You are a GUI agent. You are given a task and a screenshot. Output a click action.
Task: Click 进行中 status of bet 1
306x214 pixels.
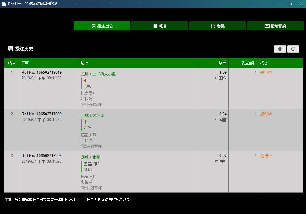[x=266, y=73]
